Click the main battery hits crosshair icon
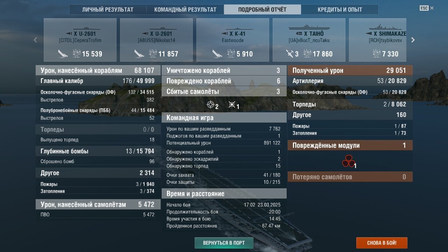Image resolution: width=448 pixels, height=252 pixels. [x=210, y=104]
